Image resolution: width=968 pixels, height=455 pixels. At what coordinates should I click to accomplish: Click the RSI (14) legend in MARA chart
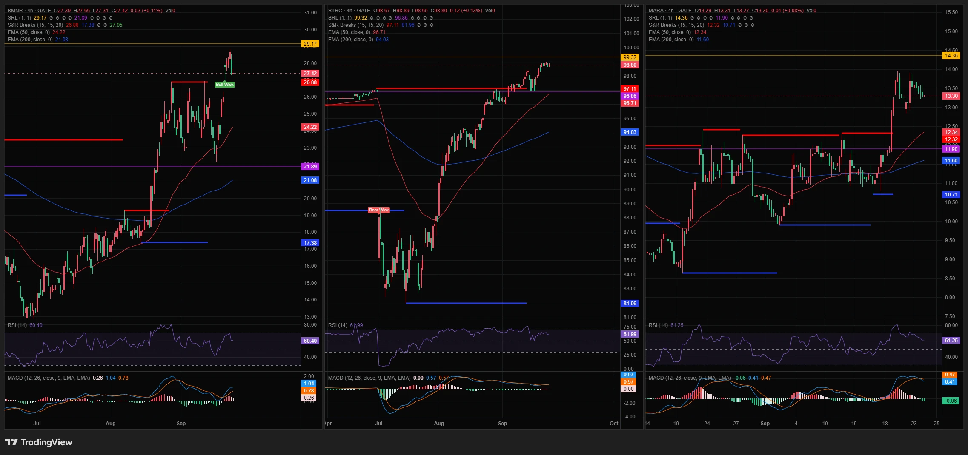click(x=658, y=325)
